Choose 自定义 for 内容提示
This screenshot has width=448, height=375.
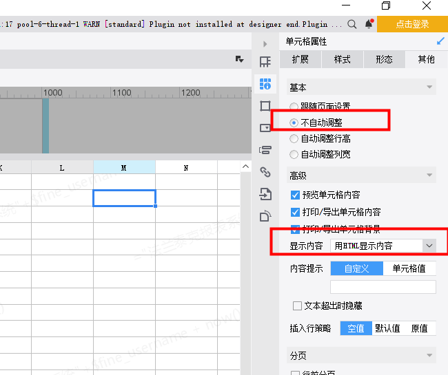click(x=357, y=268)
